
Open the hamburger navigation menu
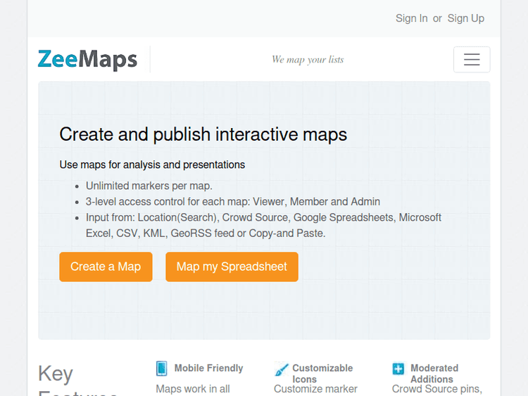point(472,60)
